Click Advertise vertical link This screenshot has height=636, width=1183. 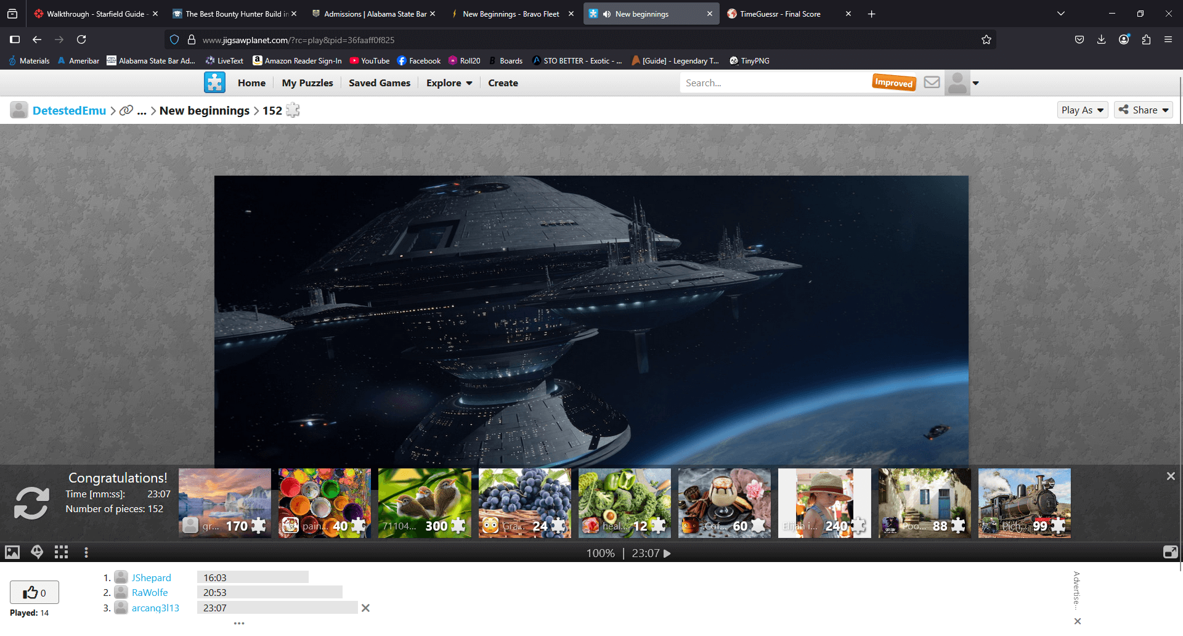pos(1076,590)
